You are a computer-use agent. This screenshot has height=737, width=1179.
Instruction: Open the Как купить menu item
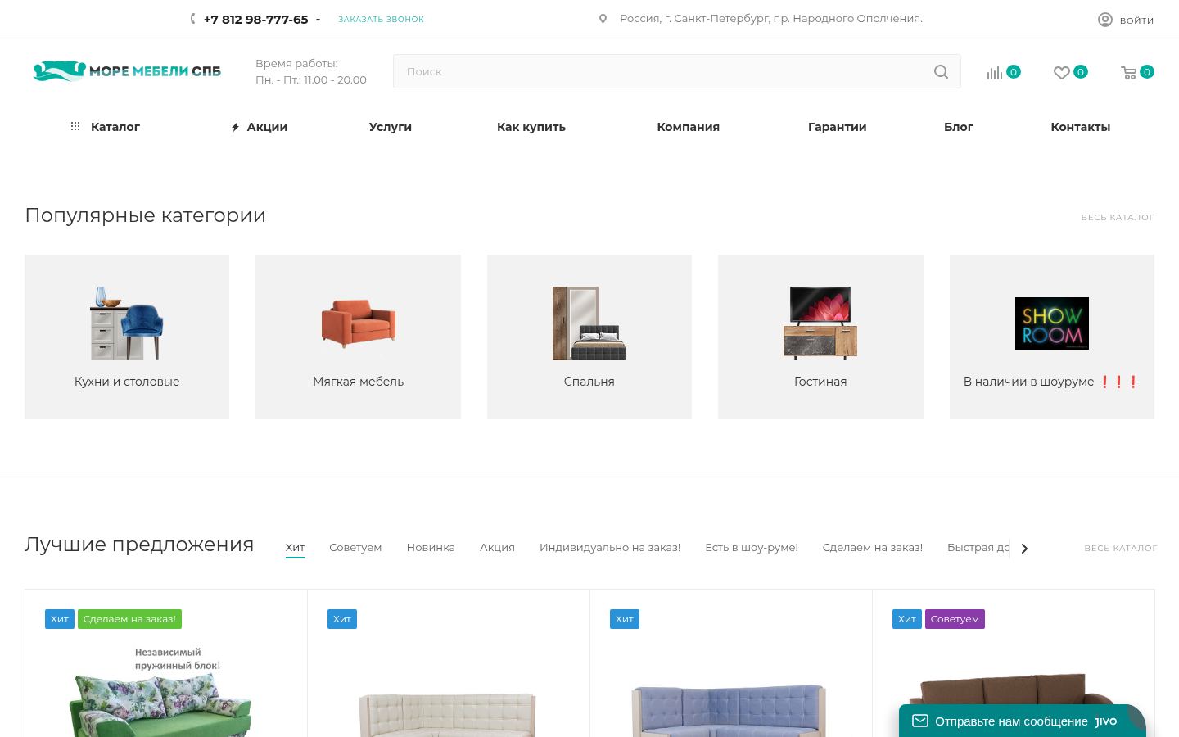[x=531, y=127]
